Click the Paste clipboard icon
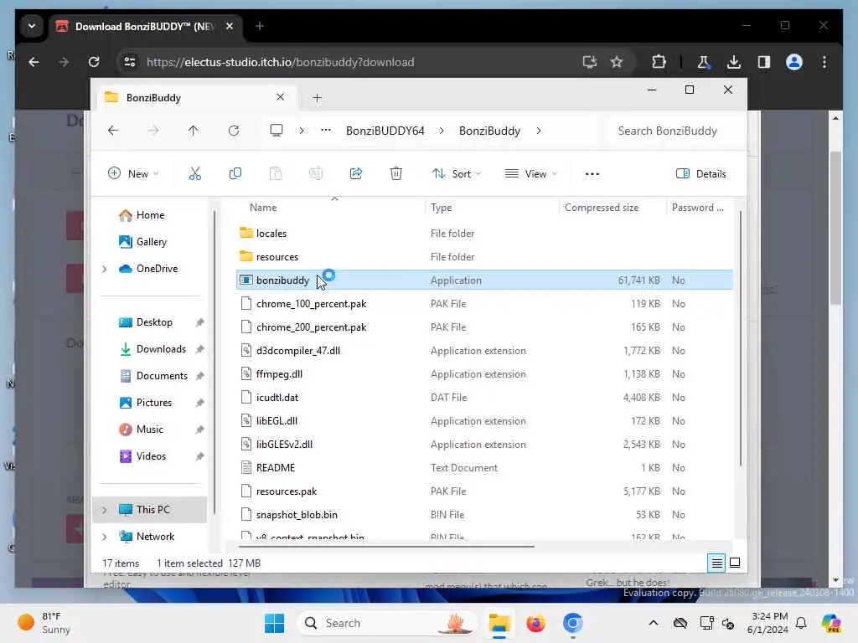The image size is (858, 643). (276, 174)
